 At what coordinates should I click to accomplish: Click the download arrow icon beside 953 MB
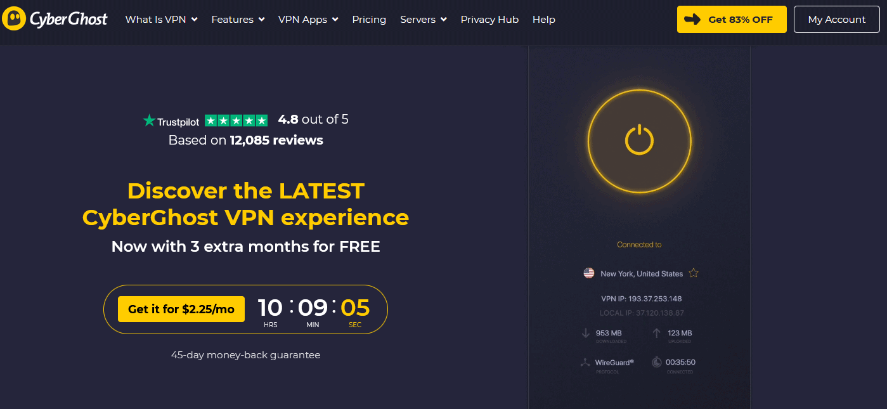tap(585, 333)
